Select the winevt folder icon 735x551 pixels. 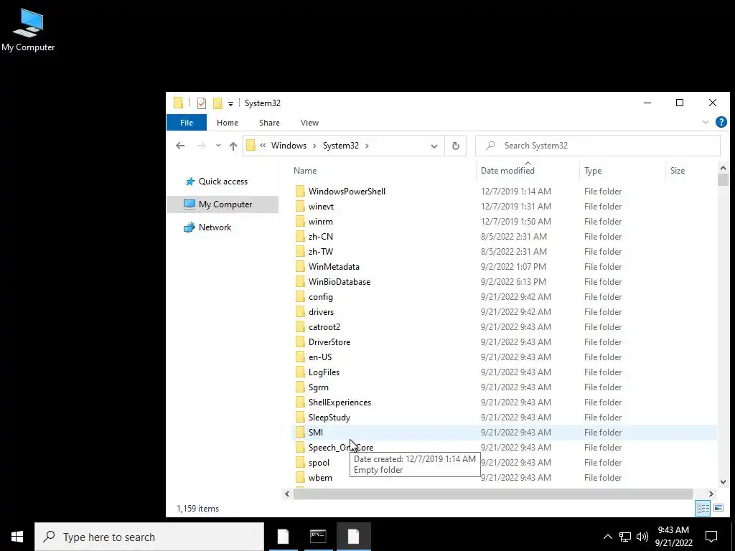point(300,206)
